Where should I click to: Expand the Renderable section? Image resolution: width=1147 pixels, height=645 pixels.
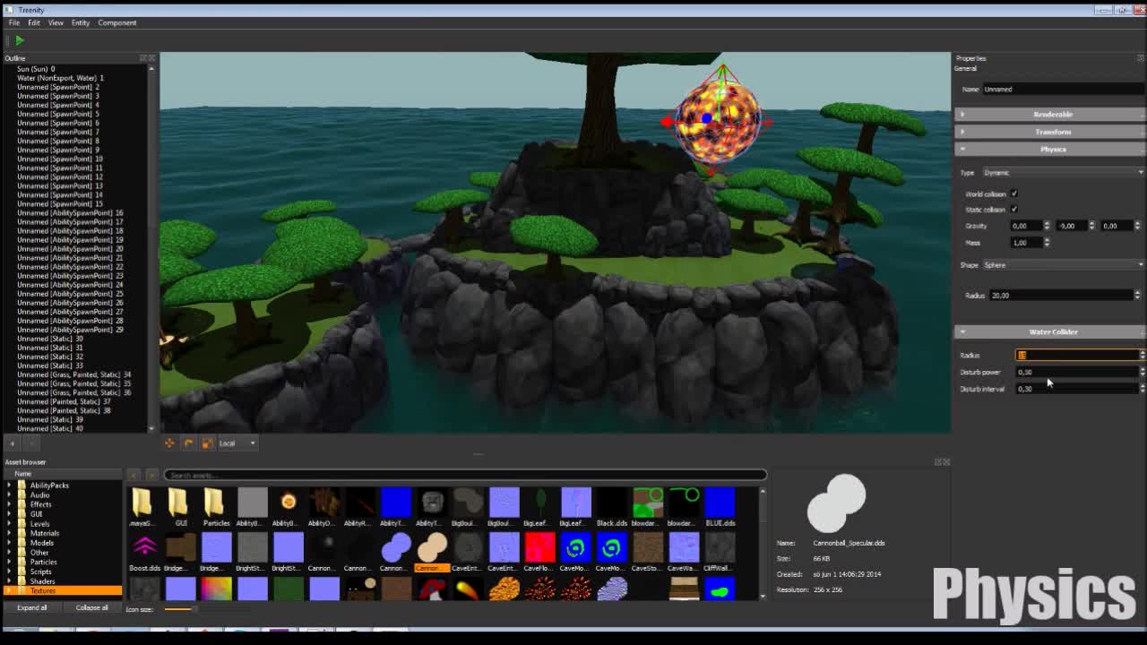pyautogui.click(x=1050, y=115)
